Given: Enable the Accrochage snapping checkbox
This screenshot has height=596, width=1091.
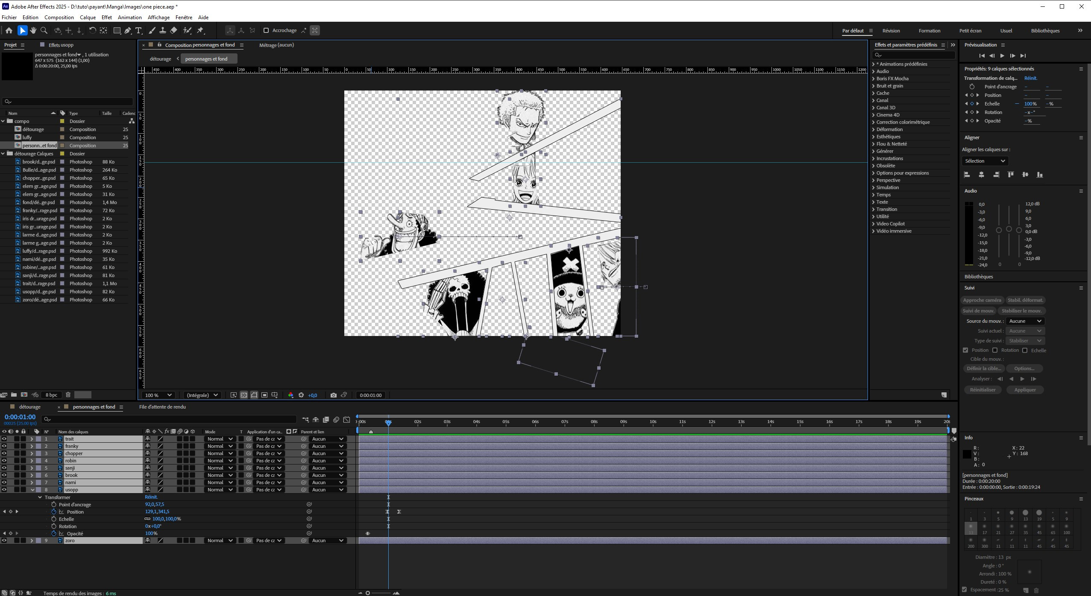Looking at the screenshot, I should [x=266, y=30].
